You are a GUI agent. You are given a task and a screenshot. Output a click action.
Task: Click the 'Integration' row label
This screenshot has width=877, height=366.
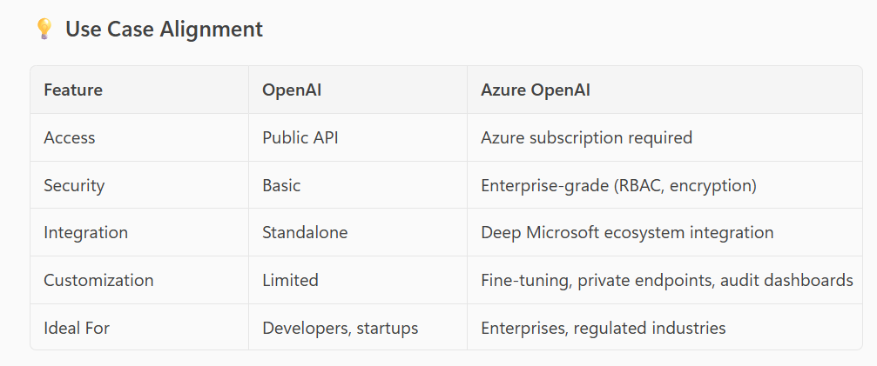(85, 233)
